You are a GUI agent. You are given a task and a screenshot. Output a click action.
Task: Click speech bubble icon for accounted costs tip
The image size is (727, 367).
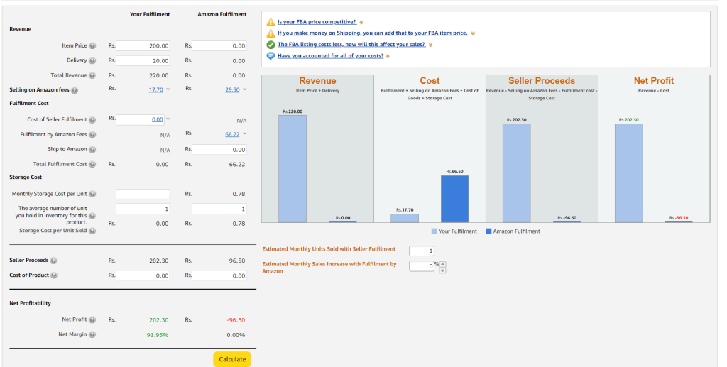[270, 56]
